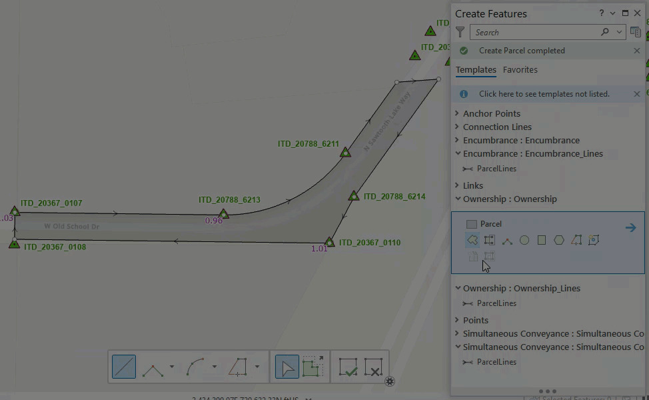649x400 pixels.
Task: Toggle the Line segment tool on the toolbar
Action: pyautogui.click(x=123, y=366)
